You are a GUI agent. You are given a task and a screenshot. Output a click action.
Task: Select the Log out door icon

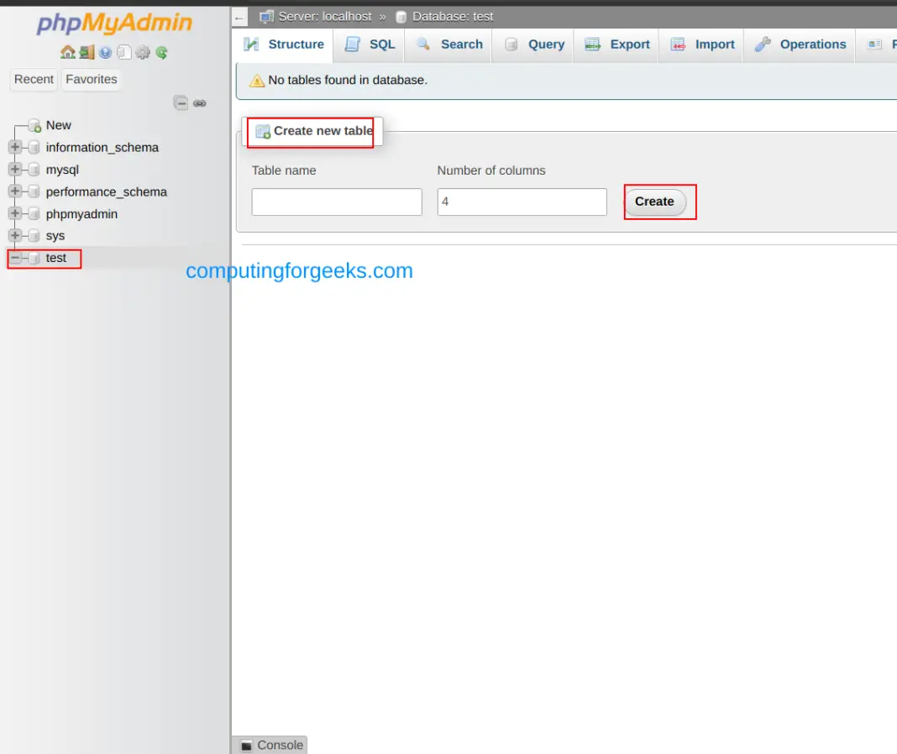pos(87,52)
